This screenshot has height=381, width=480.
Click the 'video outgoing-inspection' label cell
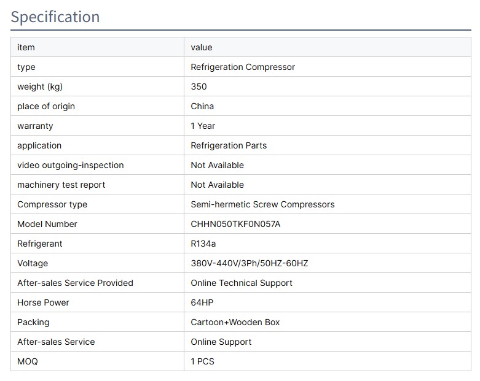click(71, 165)
